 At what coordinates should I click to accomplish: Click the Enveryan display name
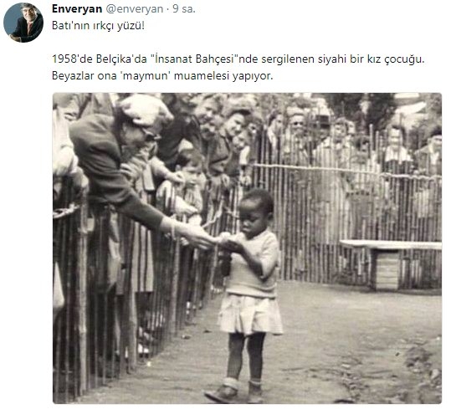point(77,9)
